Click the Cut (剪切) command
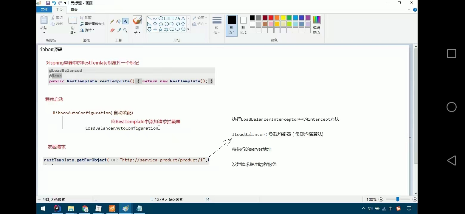 [x=57, y=18]
